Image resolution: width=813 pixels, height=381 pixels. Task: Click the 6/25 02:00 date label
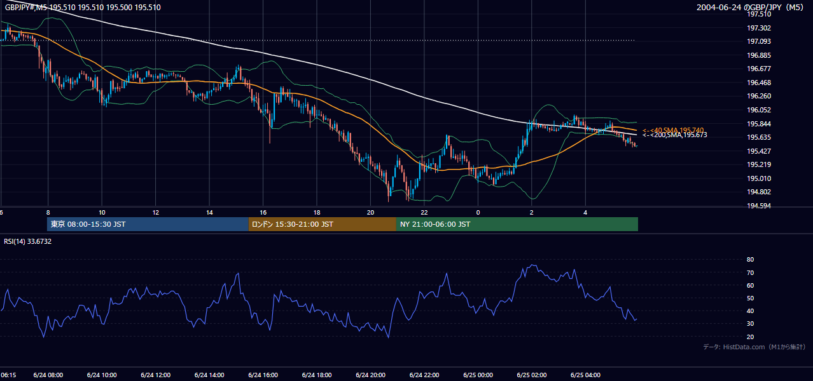pyautogui.click(x=531, y=375)
